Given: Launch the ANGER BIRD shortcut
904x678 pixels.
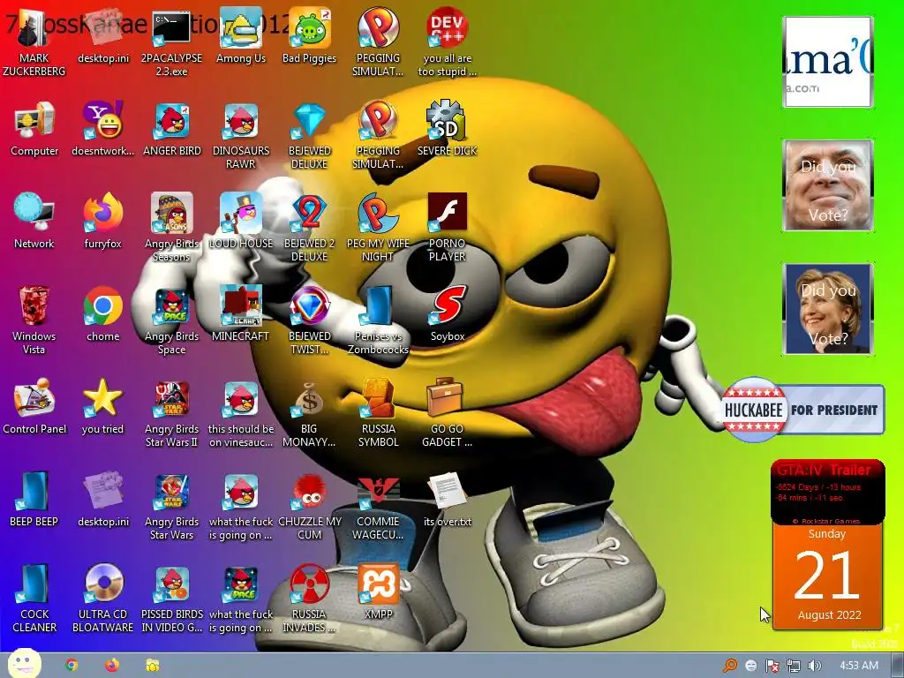Looking at the screenshot, I should click(x=171, y=129).
